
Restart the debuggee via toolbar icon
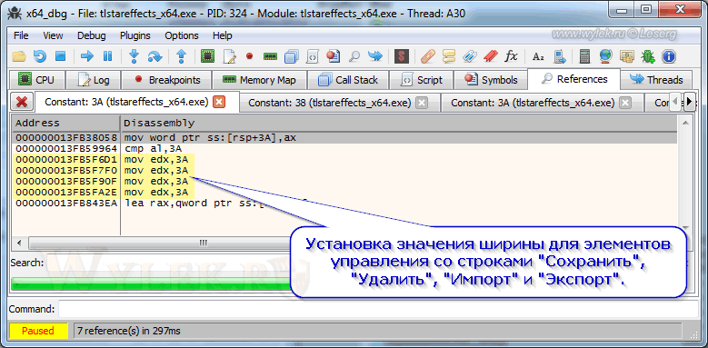pyautogui.click(x=40, y=56)
